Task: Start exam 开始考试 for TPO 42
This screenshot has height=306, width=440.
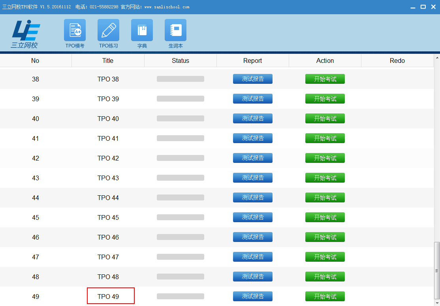Action: point(325,158)
